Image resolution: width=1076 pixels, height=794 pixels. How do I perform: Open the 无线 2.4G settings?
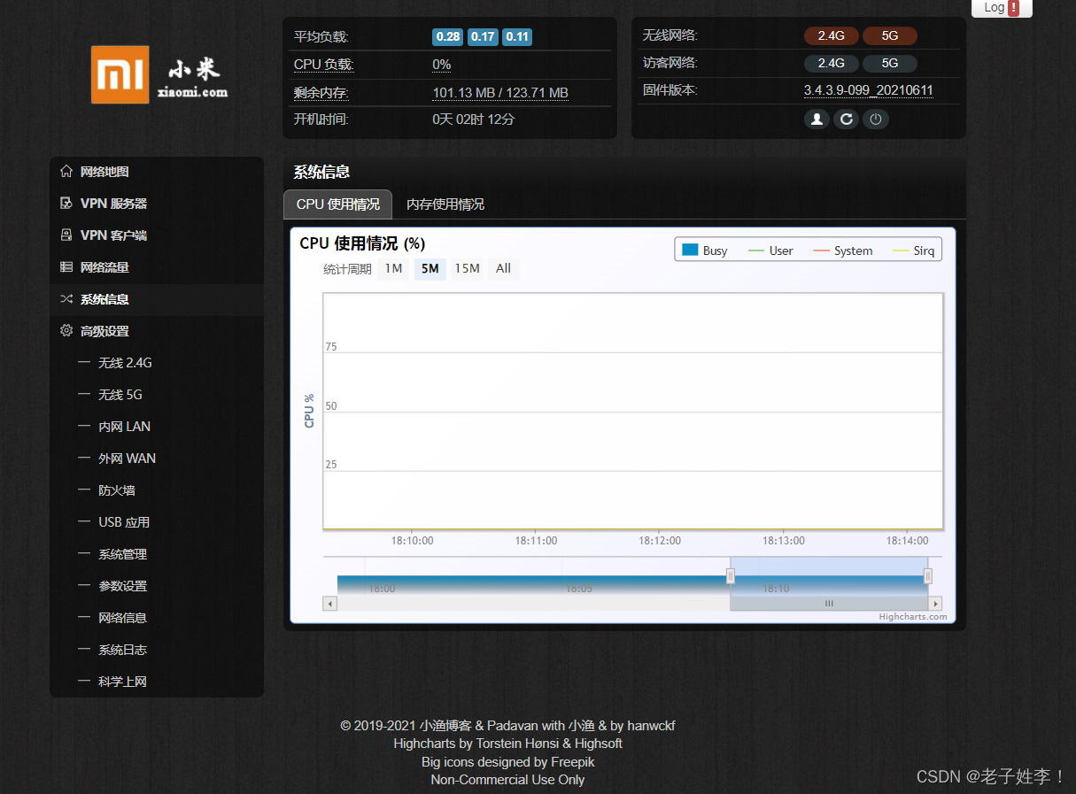coord(157,363)
